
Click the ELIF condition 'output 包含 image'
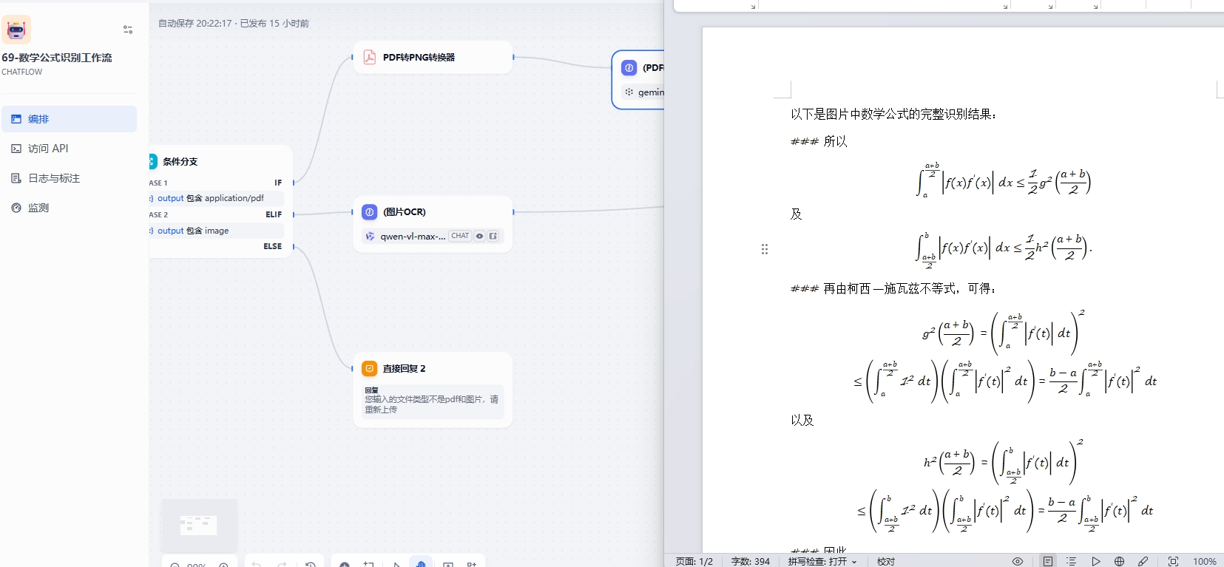pyautogui.click(x=216, y=231)
